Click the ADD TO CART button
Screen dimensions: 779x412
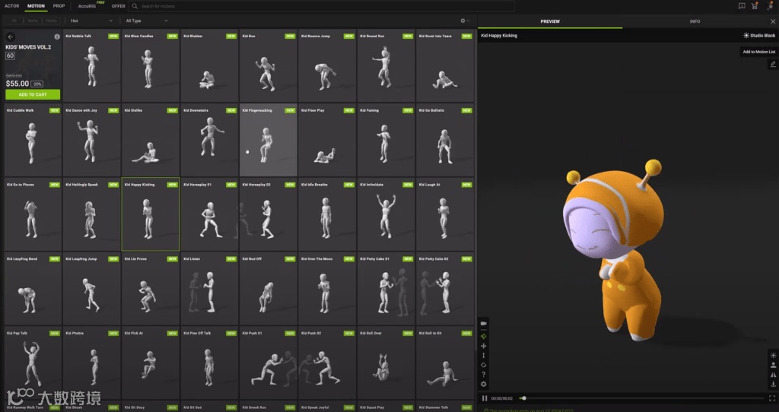tap(33, 94)
